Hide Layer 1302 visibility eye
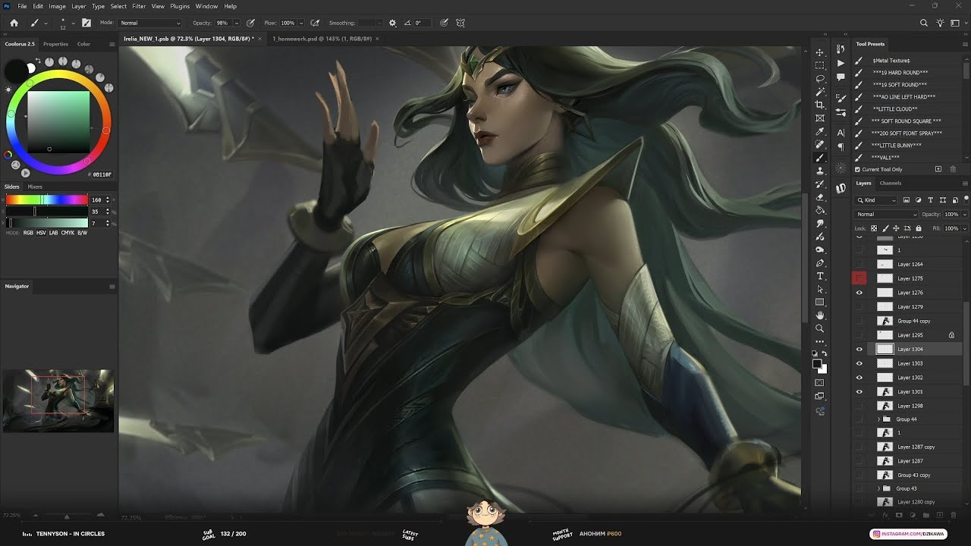Image resolution: width=971 pixels, height=546 pixels. pos(859,378)
